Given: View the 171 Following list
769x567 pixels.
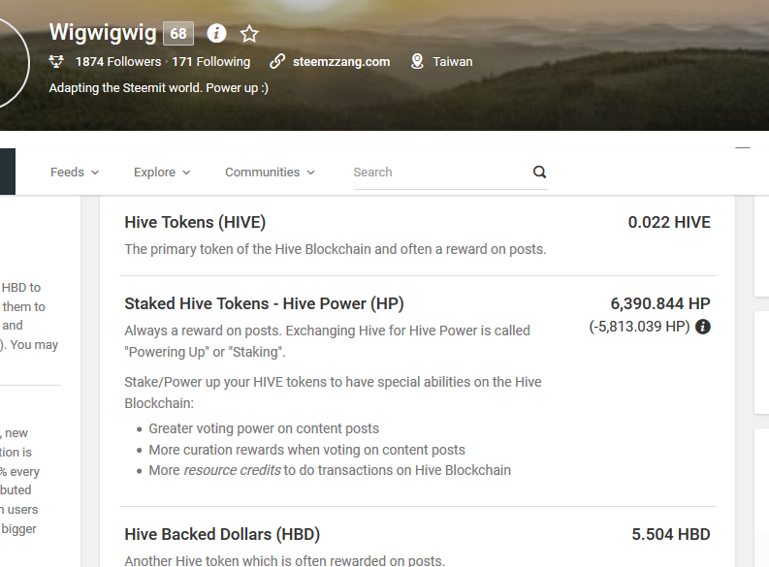Looking at the screenshot, I should 210,62.
